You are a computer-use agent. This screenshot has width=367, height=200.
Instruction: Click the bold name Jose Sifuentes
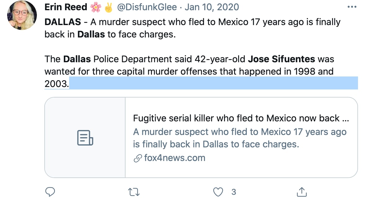click(282, 59)
